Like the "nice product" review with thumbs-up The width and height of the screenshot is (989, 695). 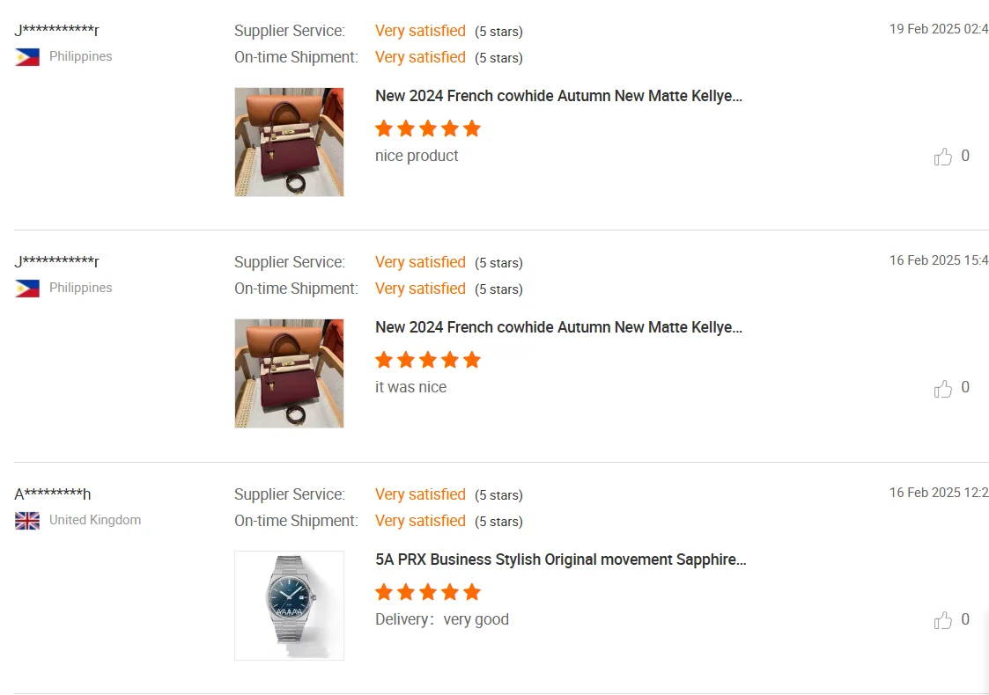coord(943,157)
